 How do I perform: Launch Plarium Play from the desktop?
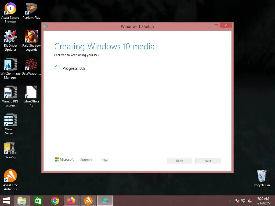(x=31, y=11)
